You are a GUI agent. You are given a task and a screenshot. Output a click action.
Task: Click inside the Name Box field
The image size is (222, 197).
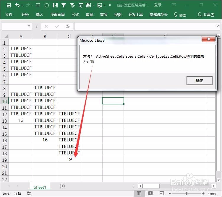[x=14, y=26]
